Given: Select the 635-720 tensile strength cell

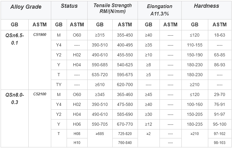Looking at the screenshot, I should click(100, 75).
